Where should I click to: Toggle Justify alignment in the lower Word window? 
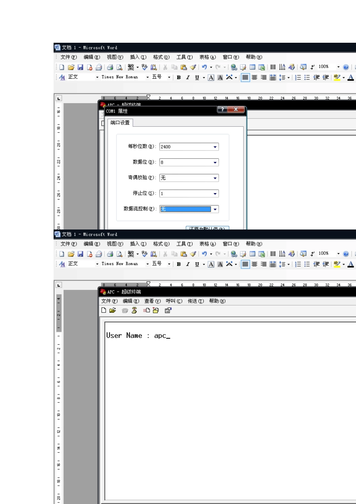[245, 264]
